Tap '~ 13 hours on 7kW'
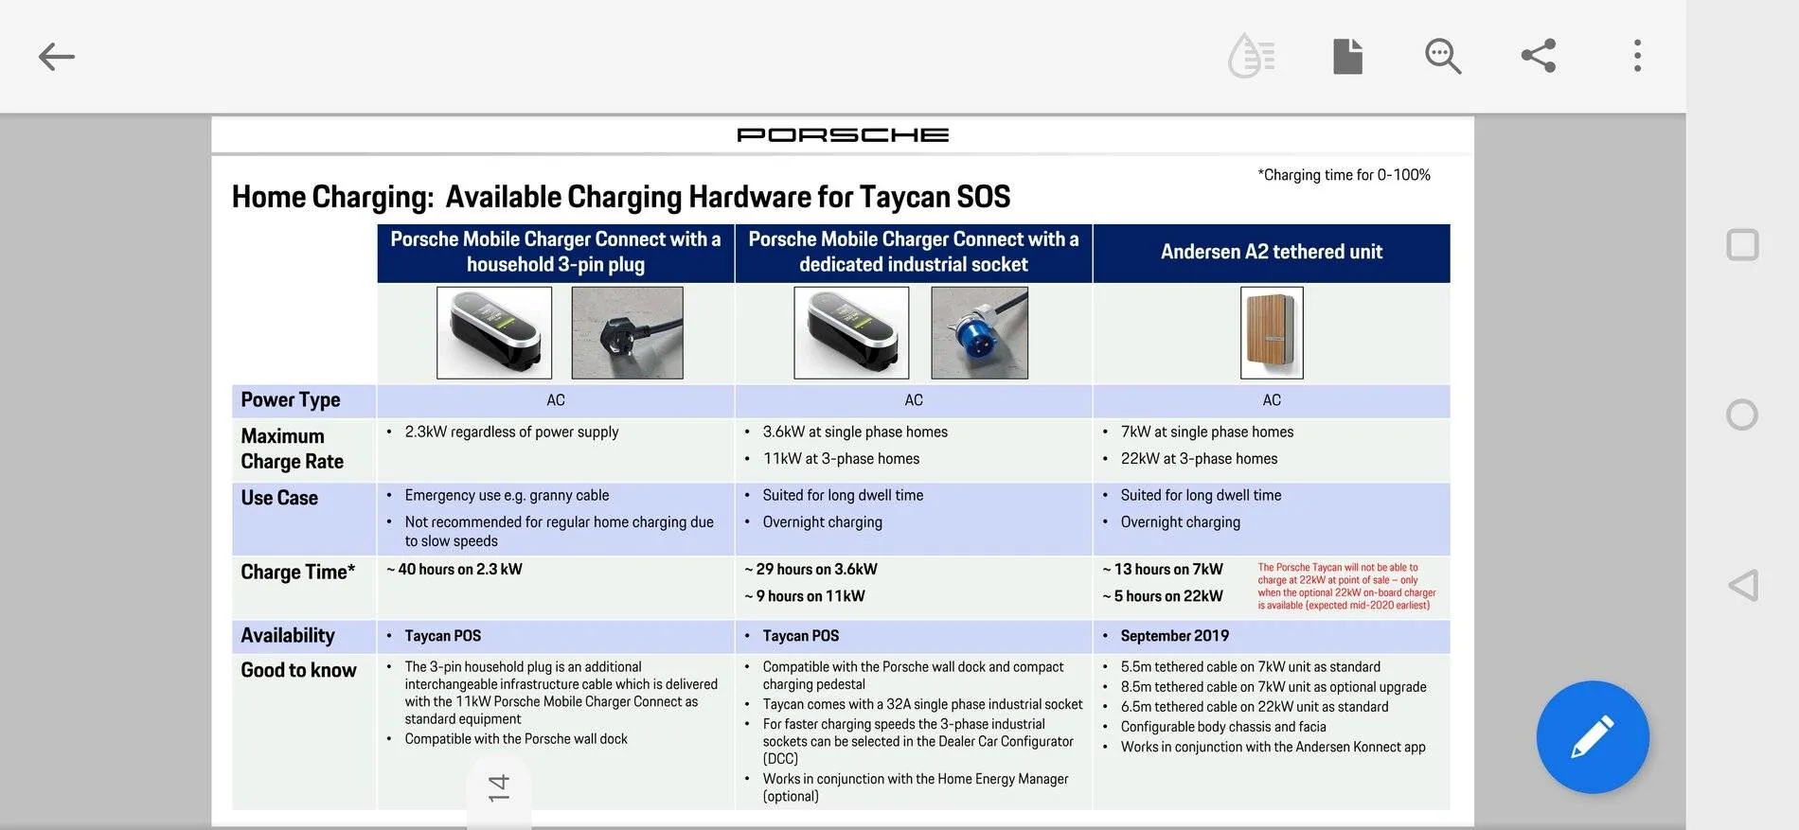This screenshot has width=1799, height=830. tap(1163, 569)
